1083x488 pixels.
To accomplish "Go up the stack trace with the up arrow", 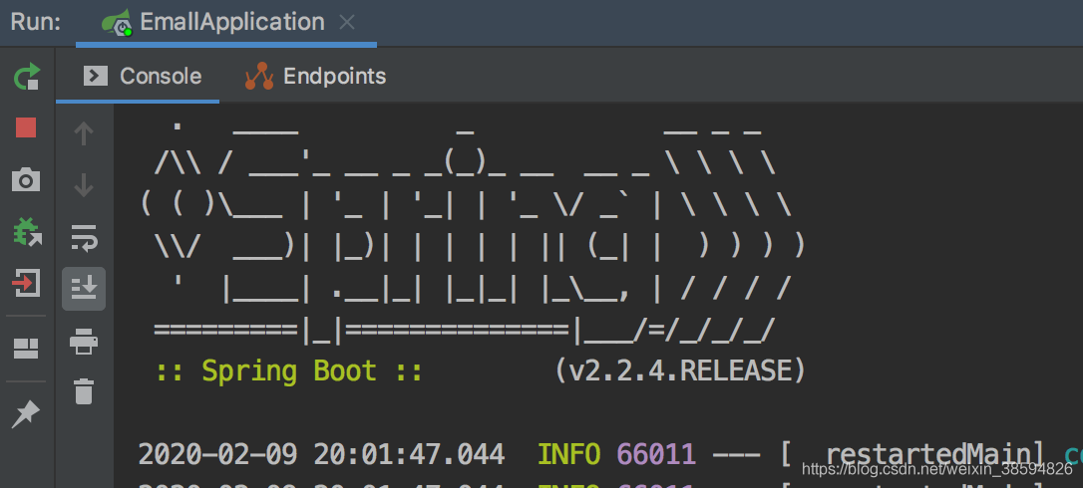I will 84,133.
